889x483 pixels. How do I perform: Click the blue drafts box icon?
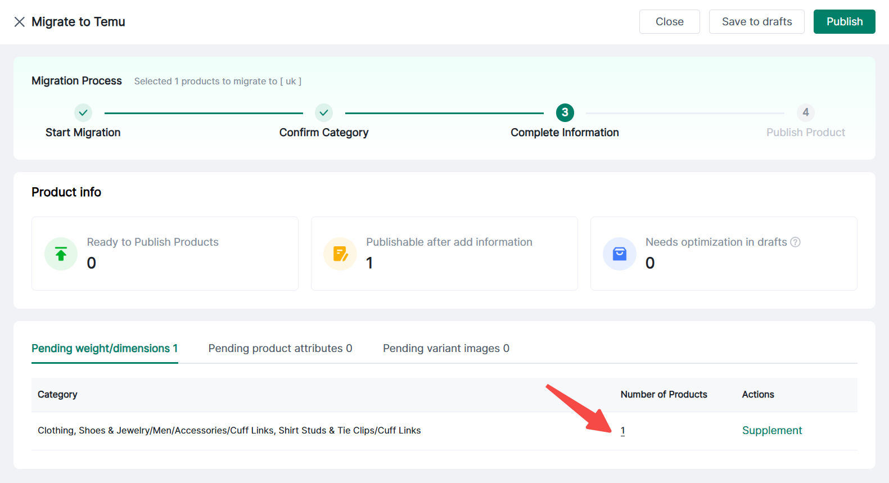619,254
